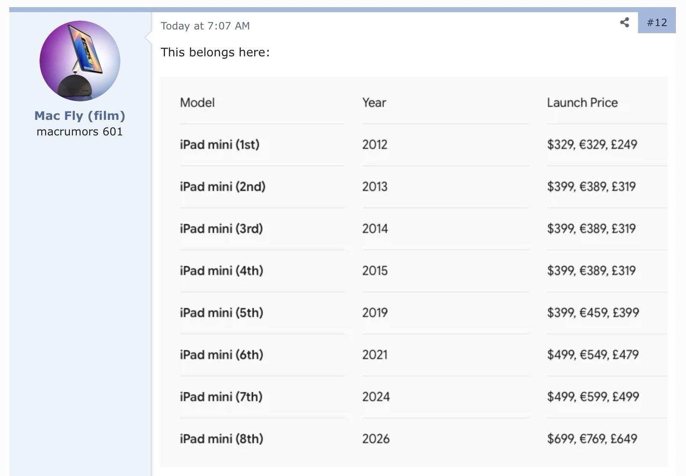Click the Model column header
The width and height of the screenshot is (686, 476).
click(x=197, y=103)
